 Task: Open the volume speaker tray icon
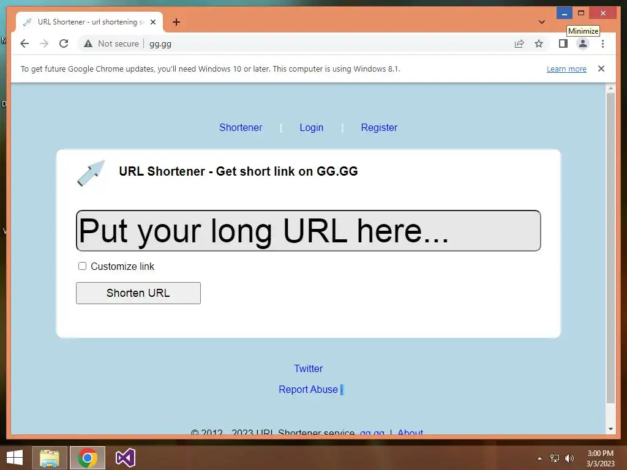point(569,458)
